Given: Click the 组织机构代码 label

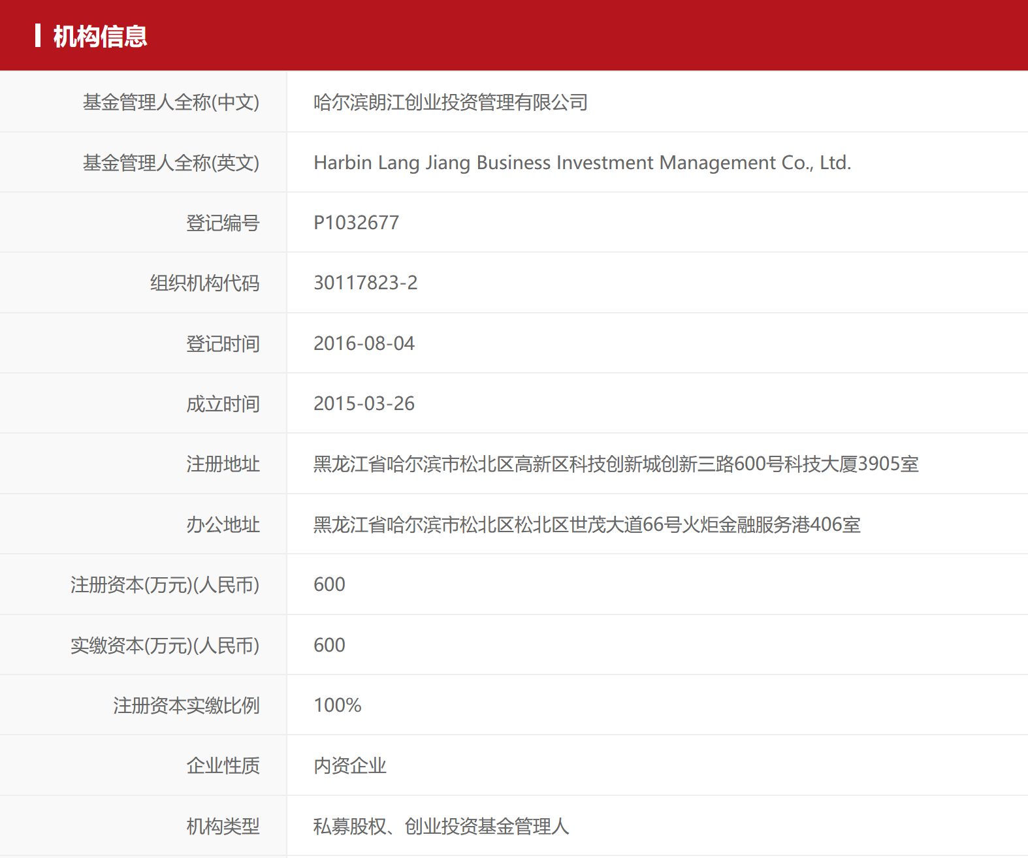Looking at the screenshot, I should (205, 283).
